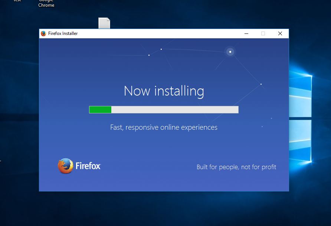This screenshot has width=331, height=226.
Task: Click the glowing ringed constellation dot
Action: (x=230, y=52)
